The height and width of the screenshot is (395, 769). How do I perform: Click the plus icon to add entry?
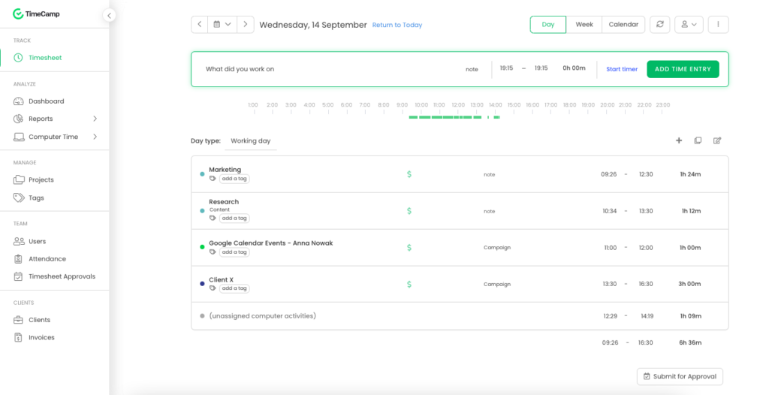pyautogui.click(x=679, y=140)
